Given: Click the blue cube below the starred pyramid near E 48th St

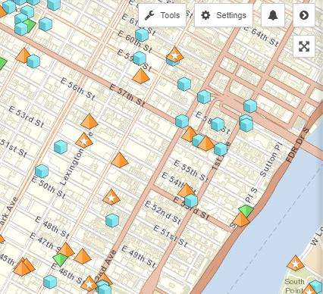Looking at the screenshot, I should [112, 220].
